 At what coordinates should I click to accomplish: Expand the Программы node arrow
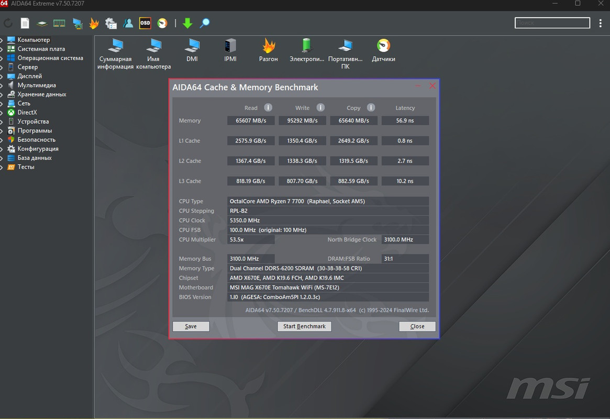coord(2,131)
